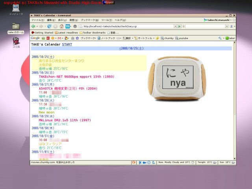Open the take のホーム folder icon
This screenshot has height=189, width=252.
click(16, 26)
